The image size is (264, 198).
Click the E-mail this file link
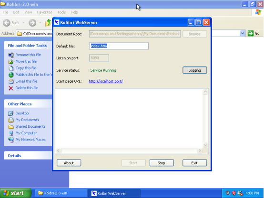[x=26, y=81]
